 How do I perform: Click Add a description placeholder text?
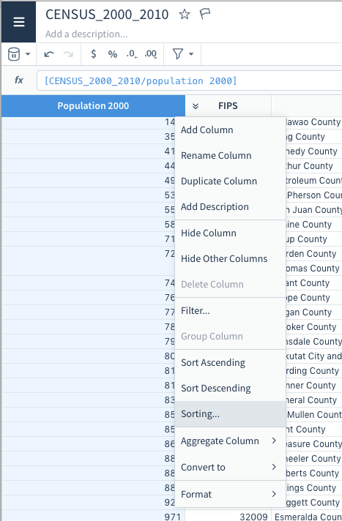click(x=86, y=34)
